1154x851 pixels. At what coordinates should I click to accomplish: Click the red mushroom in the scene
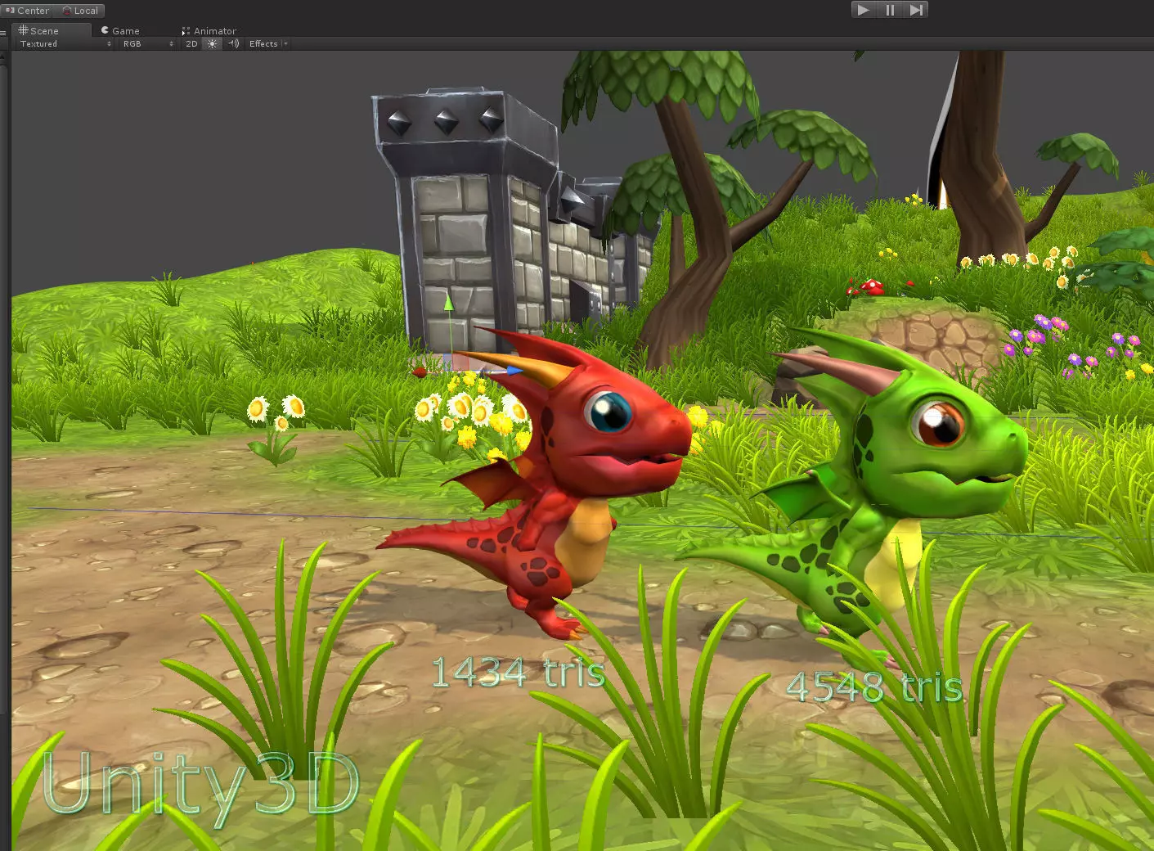pyautogui.click(x=873, y=286)
